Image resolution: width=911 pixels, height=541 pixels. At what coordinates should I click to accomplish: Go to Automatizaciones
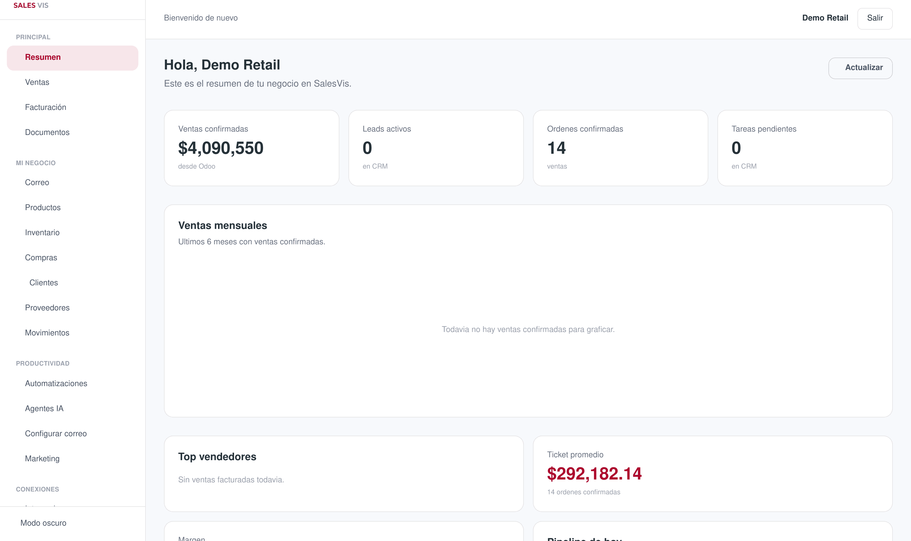(73, 384)
